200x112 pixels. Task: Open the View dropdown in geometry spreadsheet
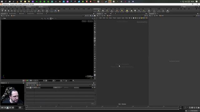pyautogui.click(x=57, y=87)
